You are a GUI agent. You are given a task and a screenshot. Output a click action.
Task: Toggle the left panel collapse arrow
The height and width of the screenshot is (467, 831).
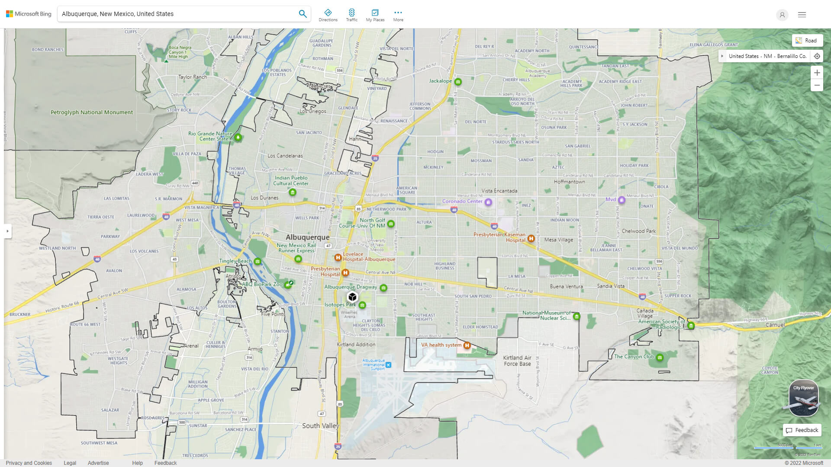[7, 231]
